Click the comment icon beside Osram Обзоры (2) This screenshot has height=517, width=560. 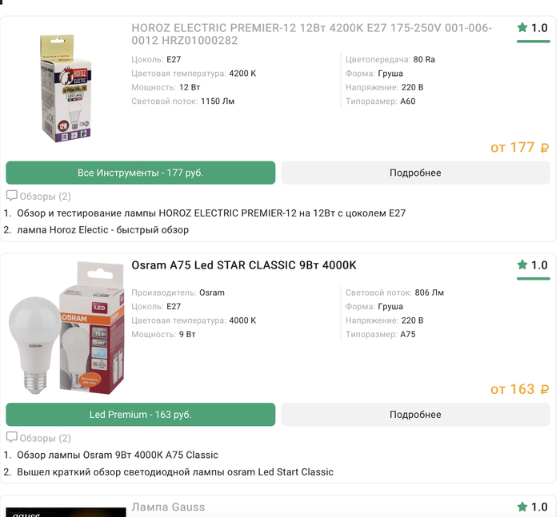[x=12, y=438]
